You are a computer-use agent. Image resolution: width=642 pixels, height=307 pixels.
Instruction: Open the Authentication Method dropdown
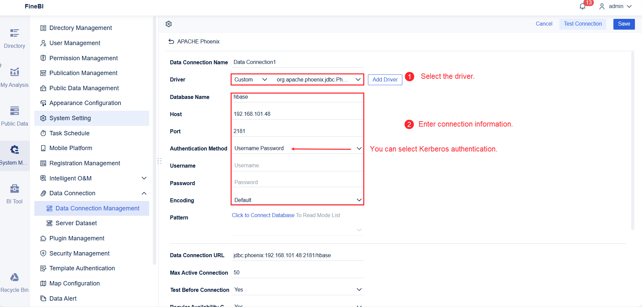click(x=297, y=148)
